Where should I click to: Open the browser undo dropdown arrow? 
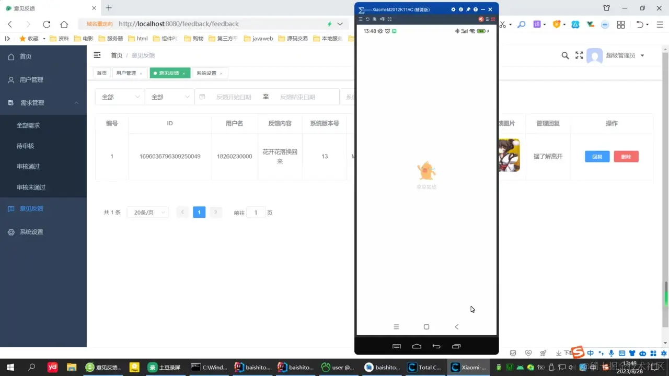pyautogui.click(x=647, y=25)
